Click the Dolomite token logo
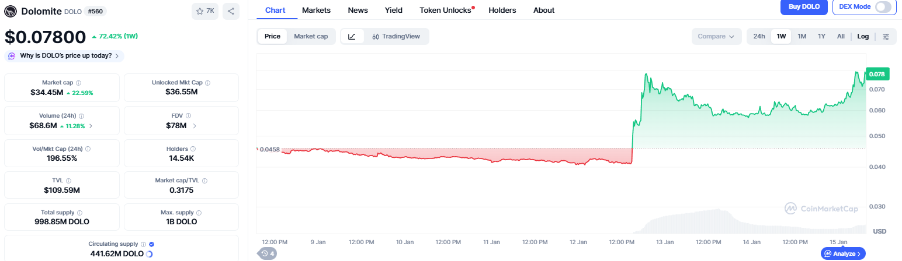Viewport: 902px width, 261px height. pyautogui.click(x=11, y=11)
